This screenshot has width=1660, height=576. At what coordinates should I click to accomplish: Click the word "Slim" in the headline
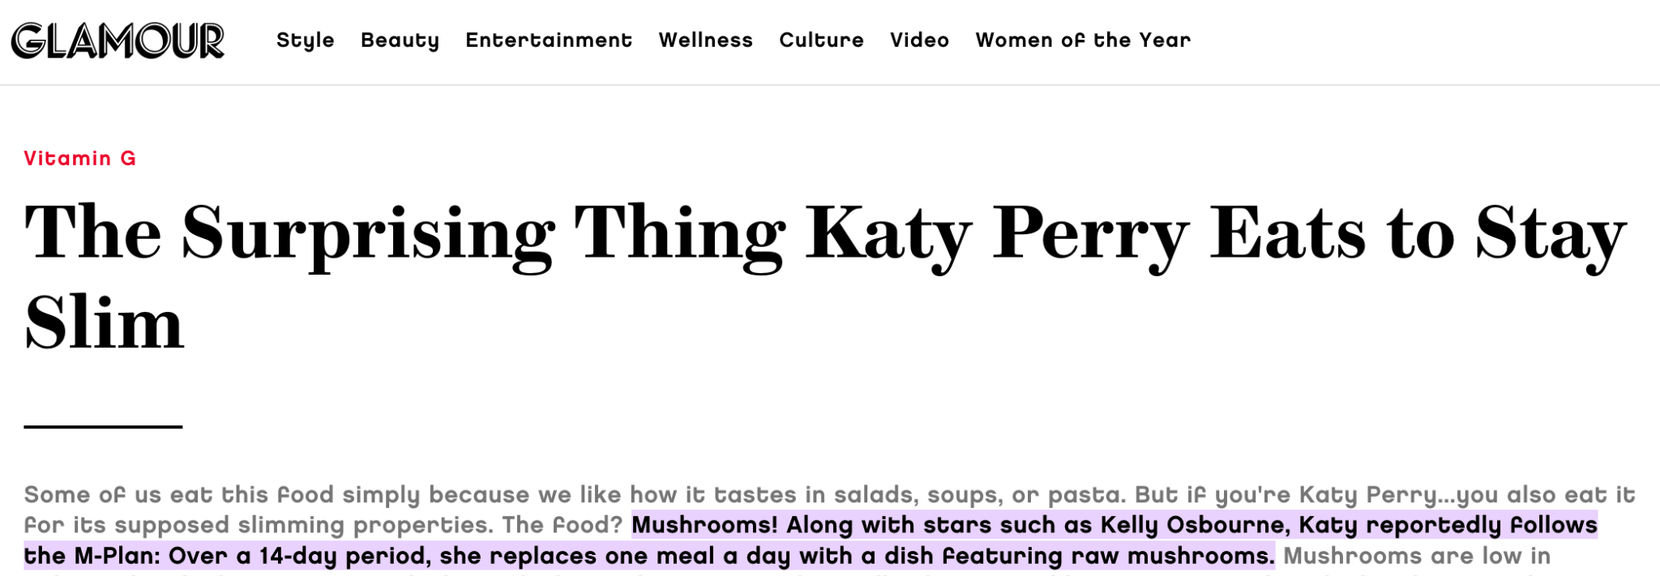(x=105, y=324)
